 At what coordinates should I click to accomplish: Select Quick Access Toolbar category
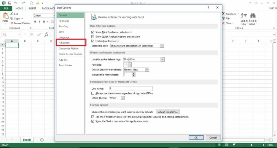click(x=70, y=54)
